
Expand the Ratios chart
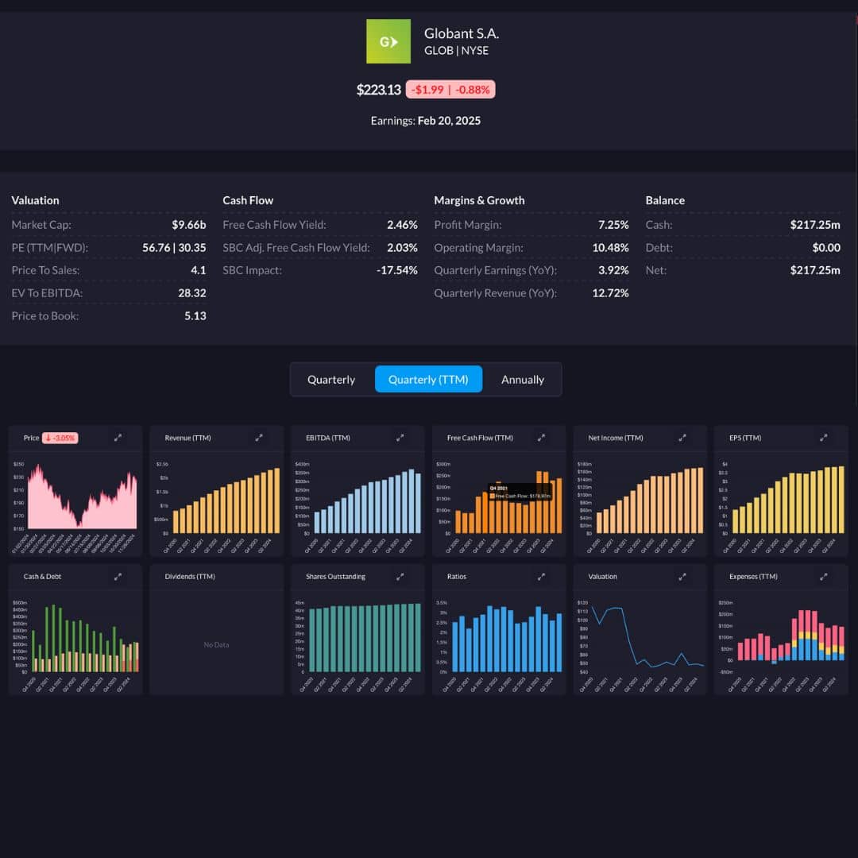tap(541, 577)
